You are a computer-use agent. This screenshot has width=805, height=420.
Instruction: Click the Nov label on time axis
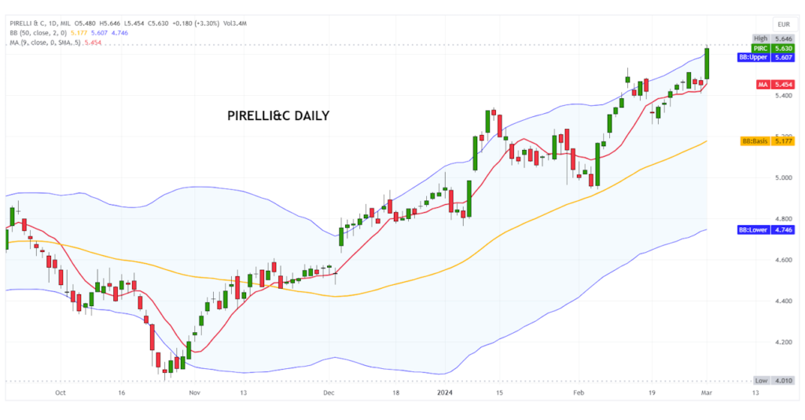pos(196,393)
